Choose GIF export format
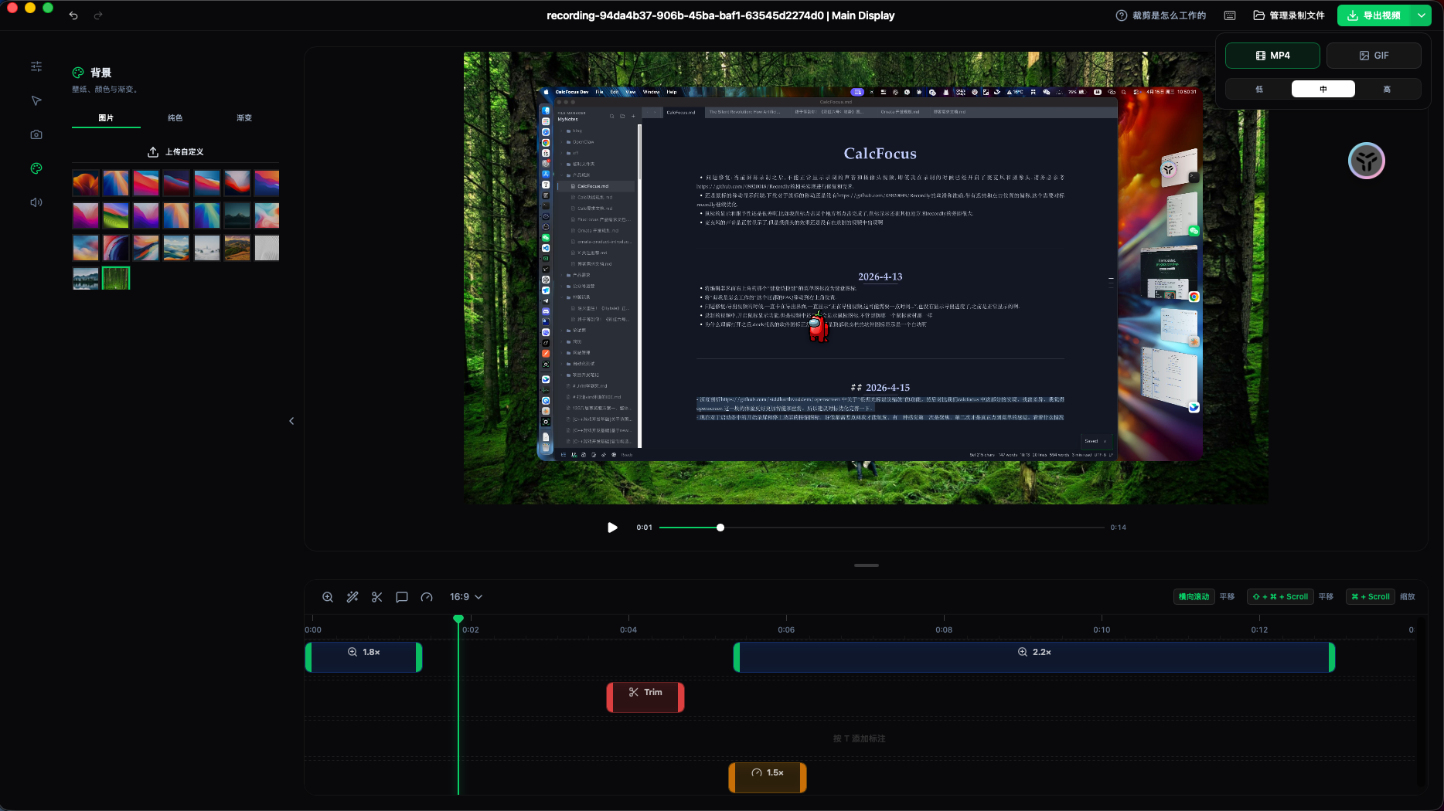 (1374, 56)
